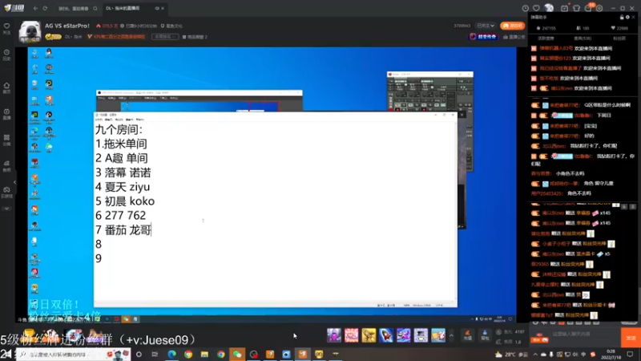
Task: Open the user avatar in title bar
Action: (x=549, y=8)
